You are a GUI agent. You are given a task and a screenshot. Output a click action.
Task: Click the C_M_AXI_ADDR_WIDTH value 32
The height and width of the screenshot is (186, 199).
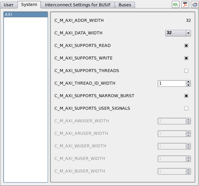pos(188,20)
